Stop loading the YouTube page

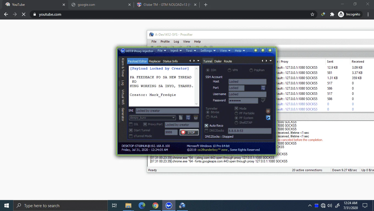tap(24, 14)
